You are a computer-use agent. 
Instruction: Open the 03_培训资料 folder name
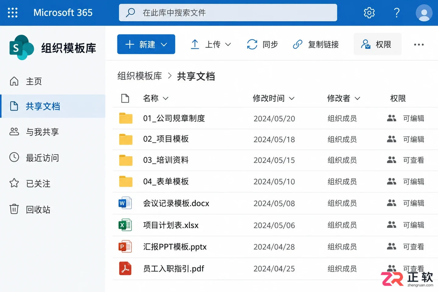166,160
